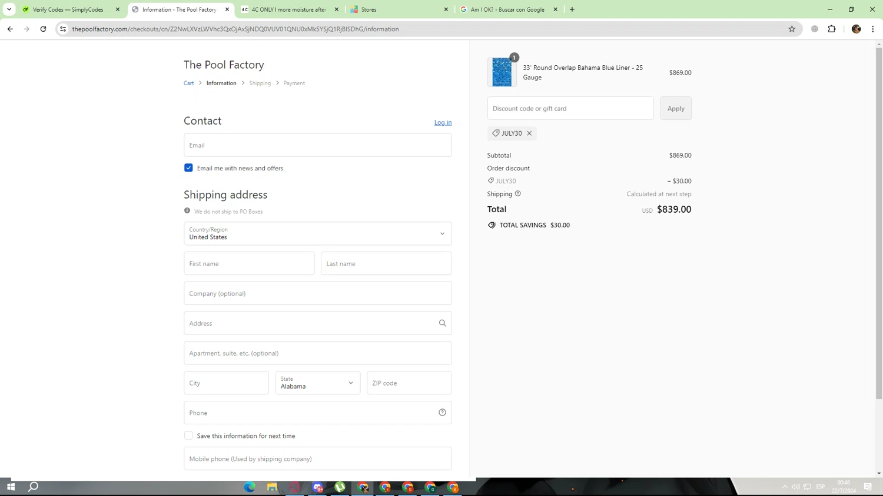Image resolution: width=883 pixels, height=496 pixels.
Task: Click the shipping info question mark icon
Action: [x=518, y=194]
